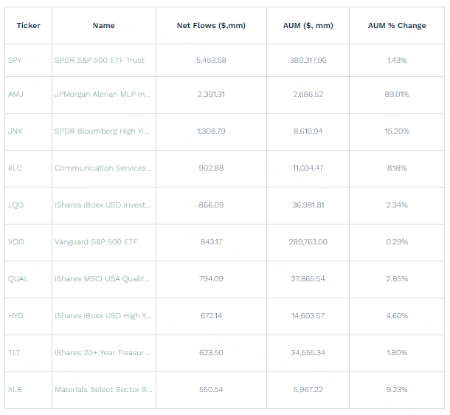450x415 pixels.
Task: Click the Ticker column header
Action: point(28,26)
